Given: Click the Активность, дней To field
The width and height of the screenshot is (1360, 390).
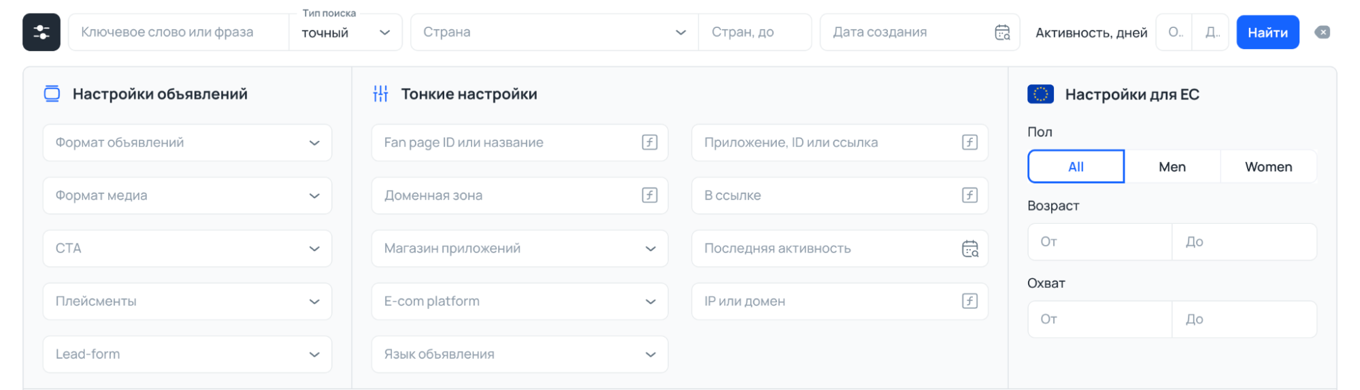Looking at the screenshot, I should (1210, 32).
